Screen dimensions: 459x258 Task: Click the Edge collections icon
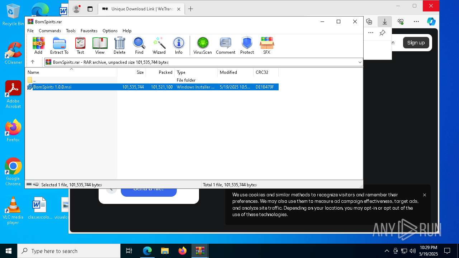(x=369, y=21)
